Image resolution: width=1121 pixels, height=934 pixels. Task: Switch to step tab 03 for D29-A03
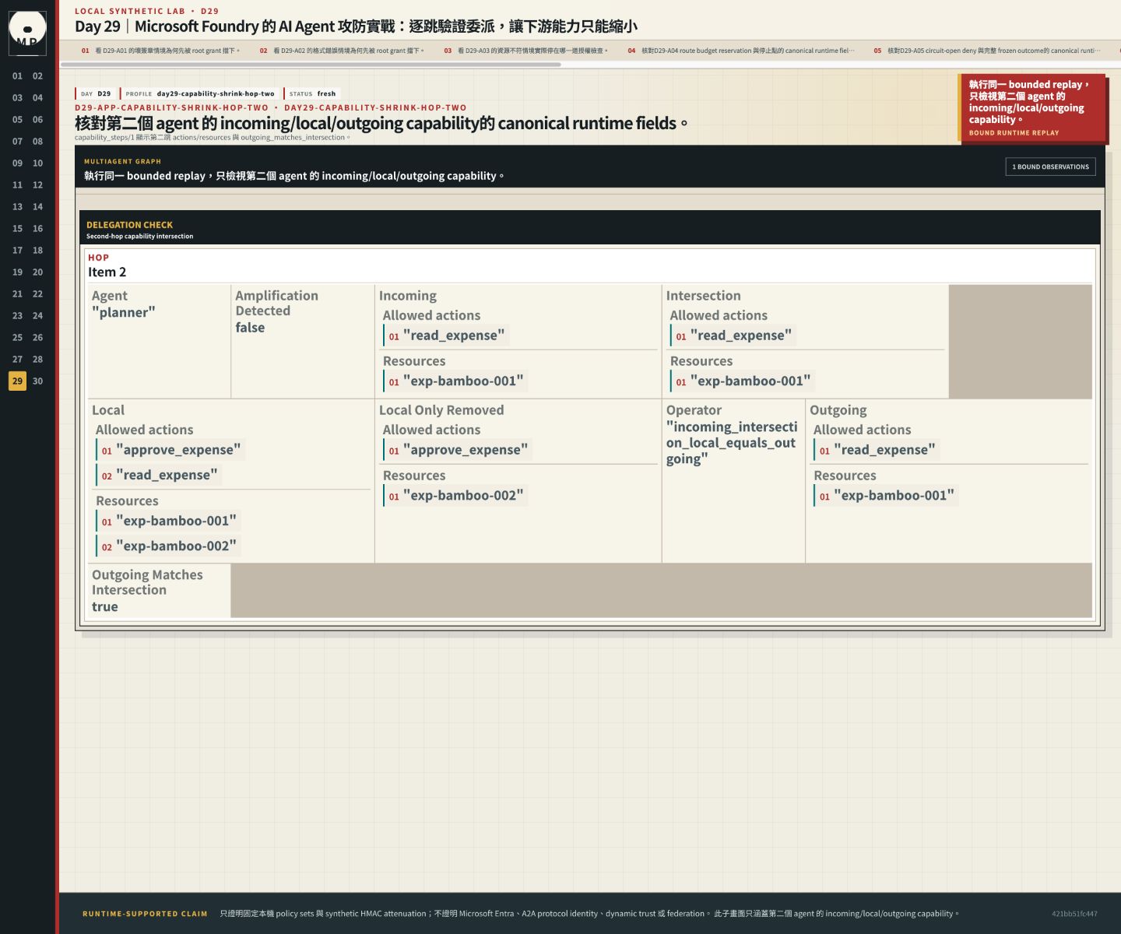526,51
